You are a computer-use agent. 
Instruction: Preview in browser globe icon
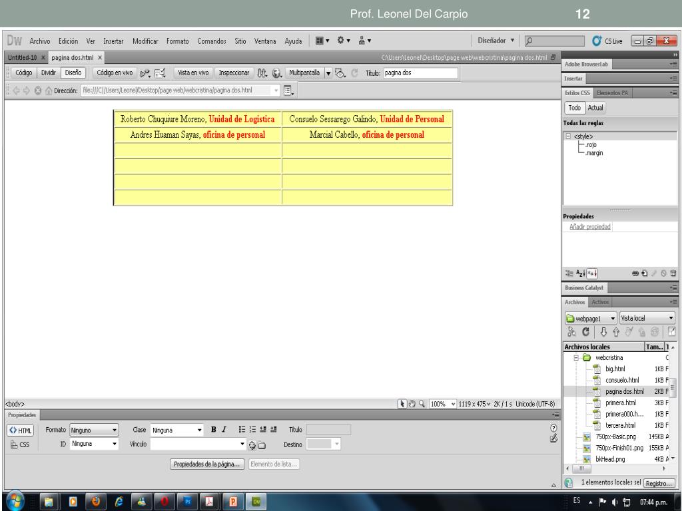click(x=277, y=73)
